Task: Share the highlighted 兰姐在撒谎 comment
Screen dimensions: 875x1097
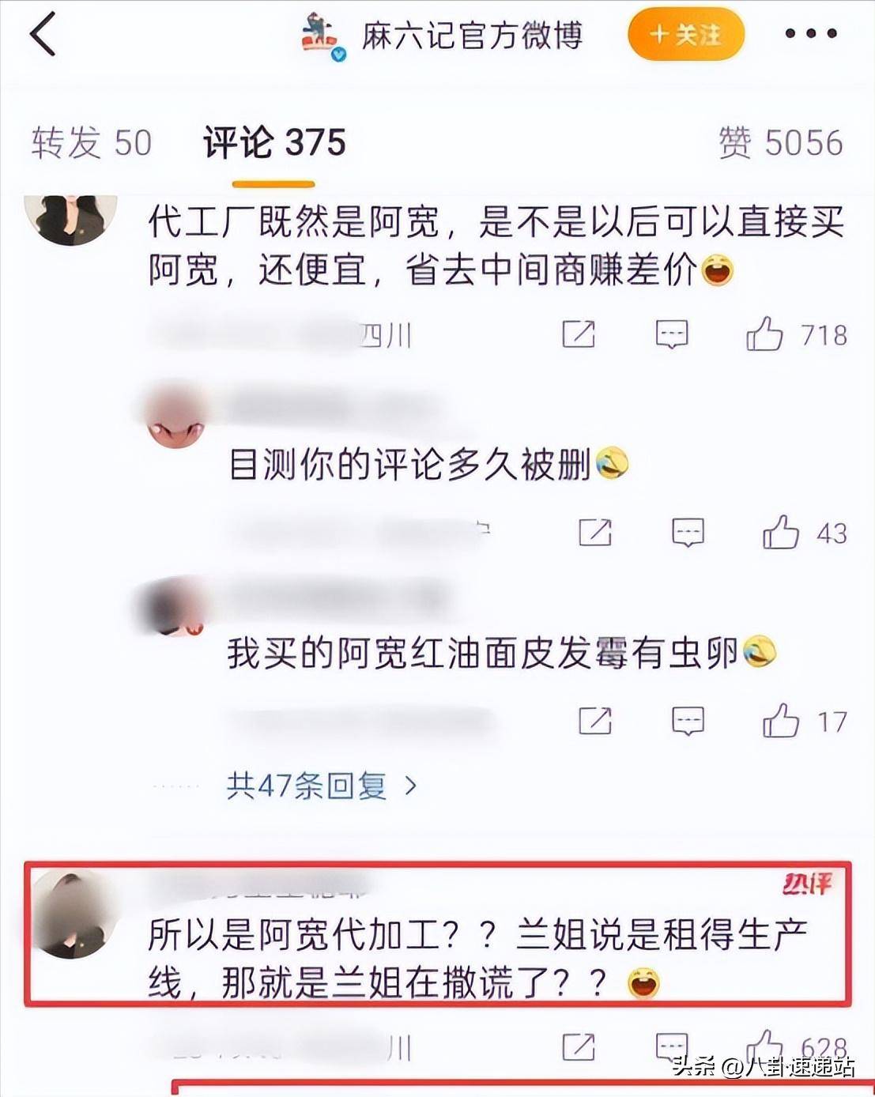Action: 579,1047
